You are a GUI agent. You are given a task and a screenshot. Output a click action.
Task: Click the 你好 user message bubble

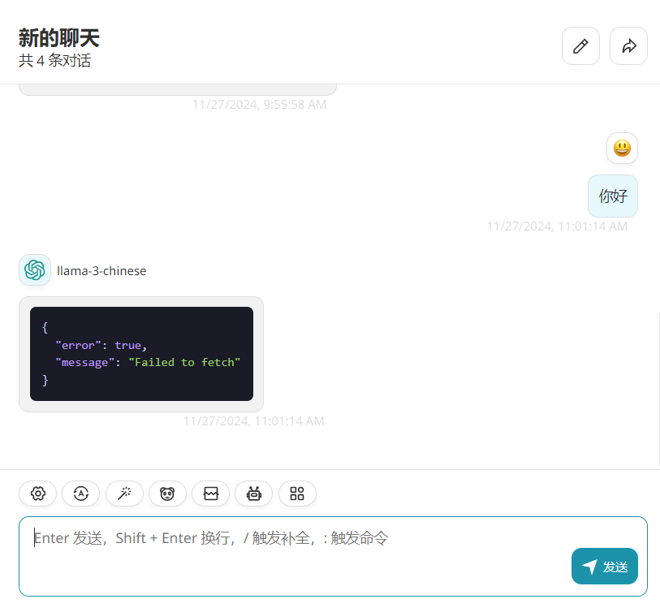point(613,196)
